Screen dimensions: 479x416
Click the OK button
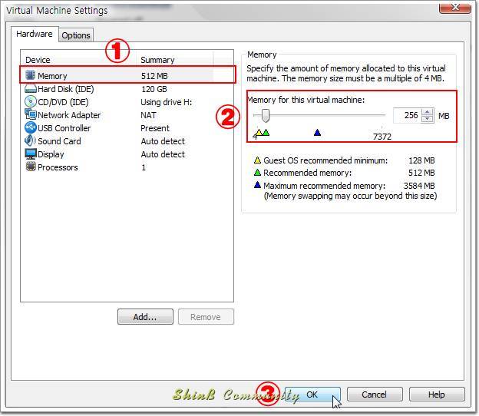coord(312,395)
